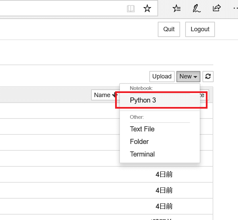Viewport: 238px width, 220px height.
Task: Choose Folder in the New menu
Action: (x=139, y=142)
